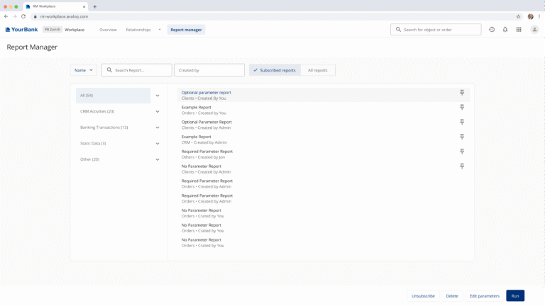The image size is (545, 306).
Task: Expand the Static Data category
Action: [x=158, y=144]
